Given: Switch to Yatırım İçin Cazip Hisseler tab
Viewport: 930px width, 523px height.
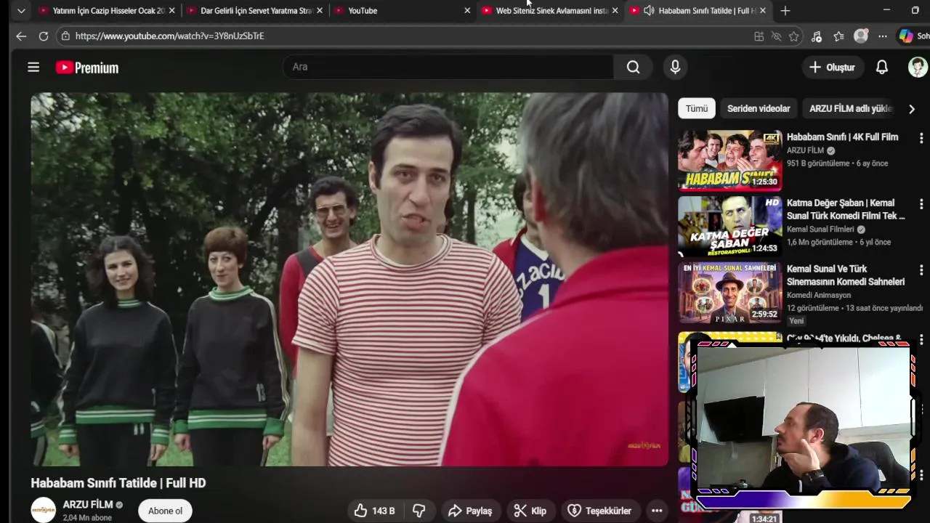Looking at the screenshot, I should (108, 11).
